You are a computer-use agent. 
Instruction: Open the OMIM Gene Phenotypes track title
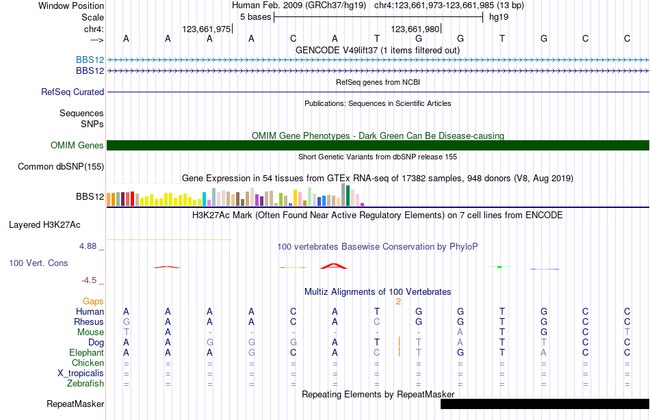[x=378, y=135]
